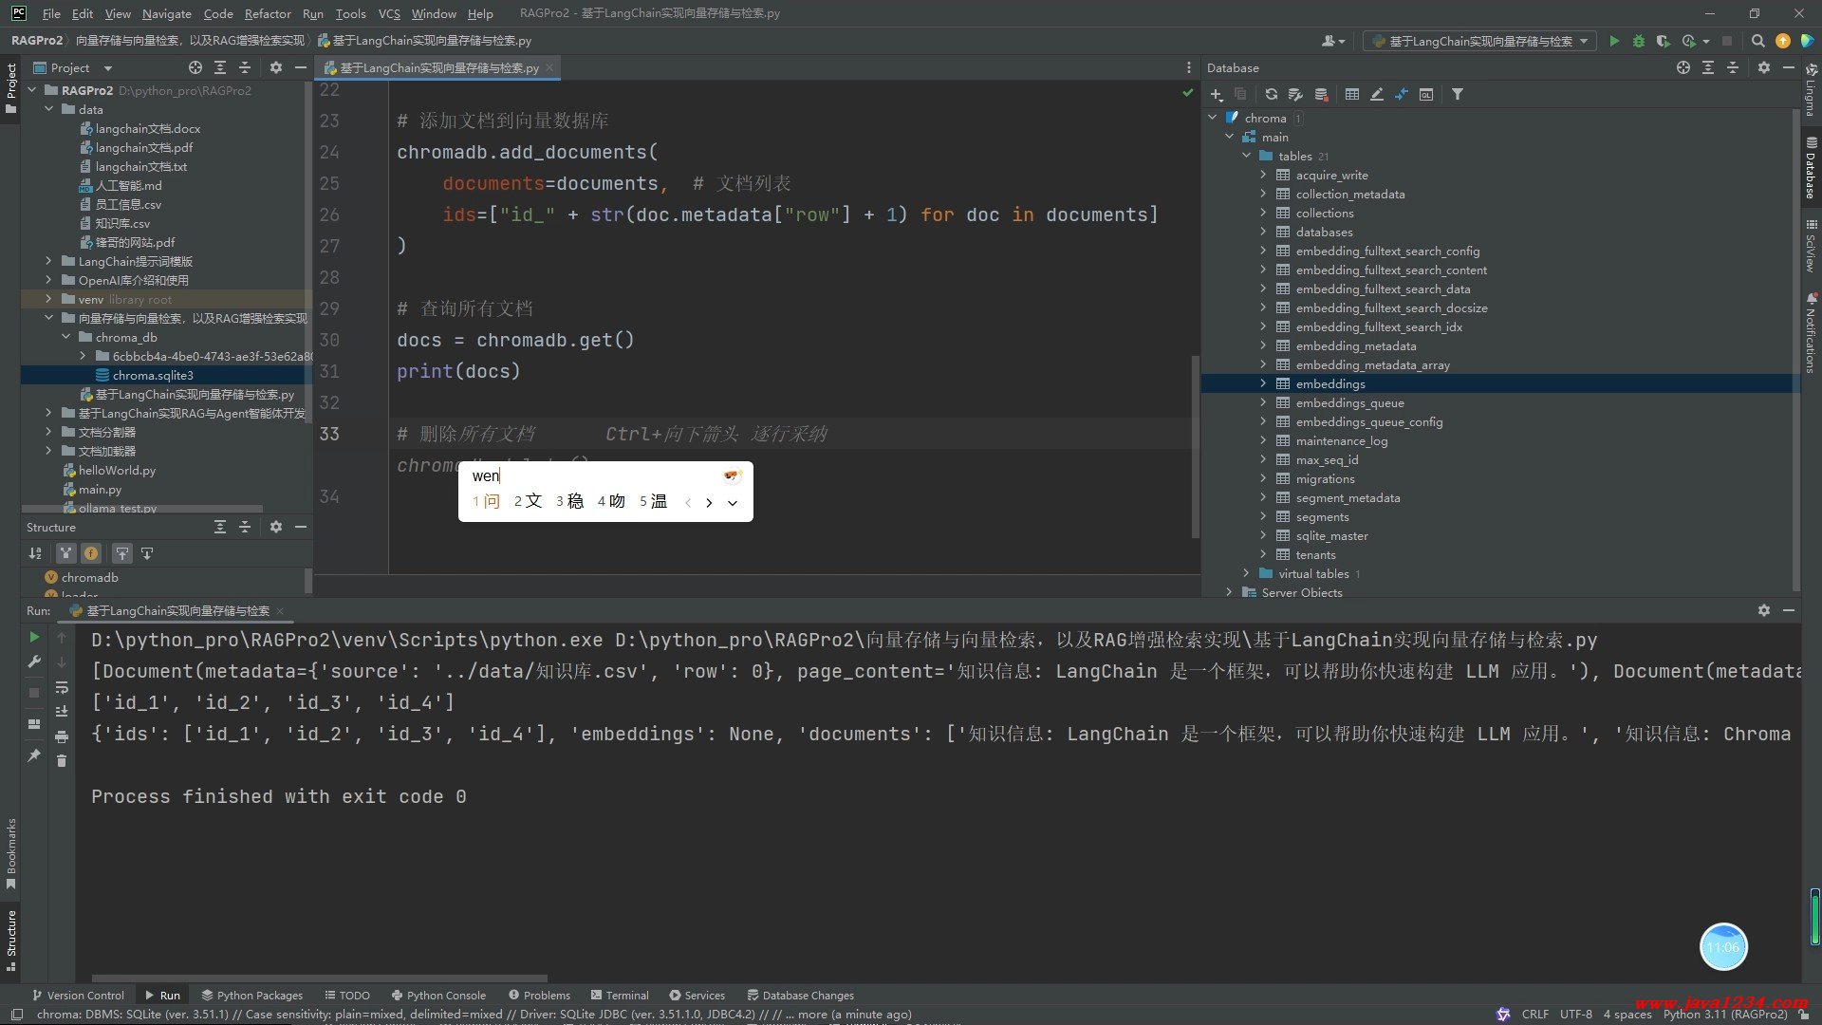Click the green Run button in top toolbar
The height and width of the screenshot is (1025, 1822).
1614,41
